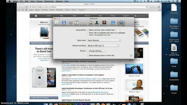The height and width of the screenshot is (105, 187).
Task: Open the Wi-Fi status menu
Action: coord(148,1)
